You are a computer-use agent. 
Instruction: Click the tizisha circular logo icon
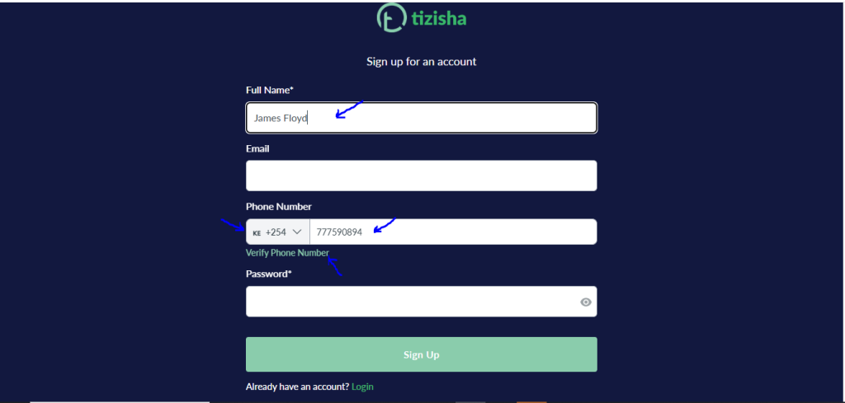(392, 18)
